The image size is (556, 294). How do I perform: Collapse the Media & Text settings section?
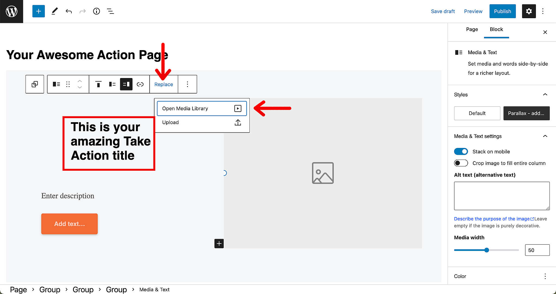coord(545,136)
